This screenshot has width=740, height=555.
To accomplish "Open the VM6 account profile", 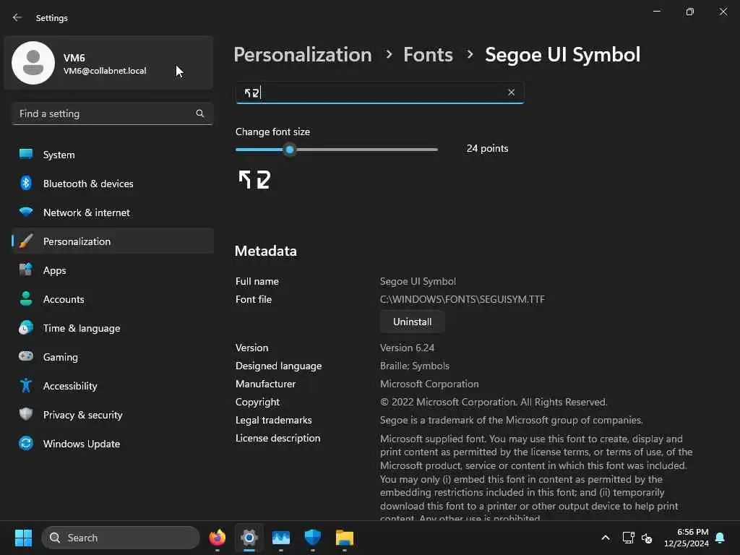I will [108, 64].
